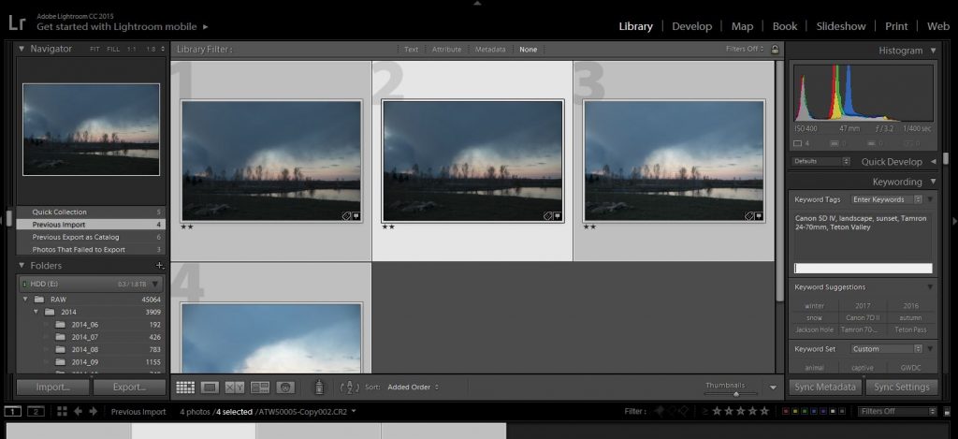This screenshot has width=958, height=439.
Task: Show main window with button 1
Action: tap(13, 412)
